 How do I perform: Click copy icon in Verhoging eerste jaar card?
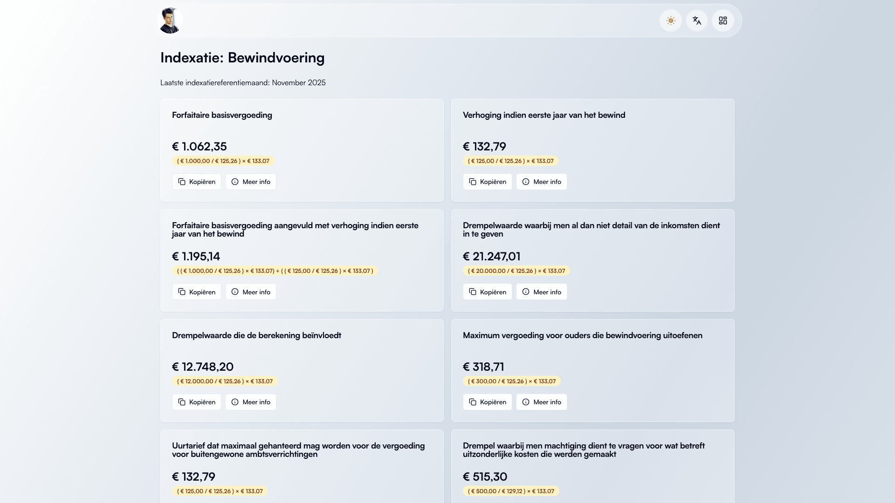[473, 182]
